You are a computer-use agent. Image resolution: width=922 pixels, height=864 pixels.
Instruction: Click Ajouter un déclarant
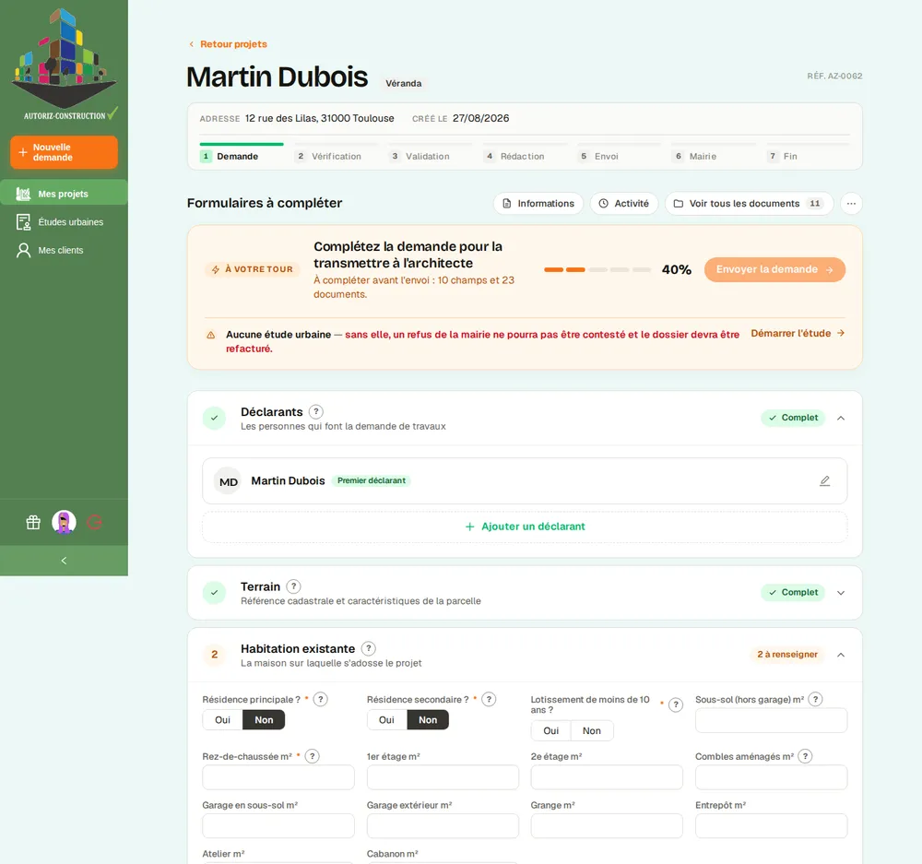(x=526, y=527)
